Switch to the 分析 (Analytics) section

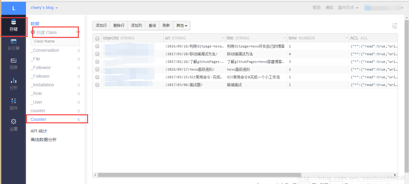[x=13, y=84]
